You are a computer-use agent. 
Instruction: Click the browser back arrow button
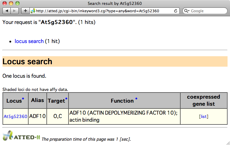point(7,11)
